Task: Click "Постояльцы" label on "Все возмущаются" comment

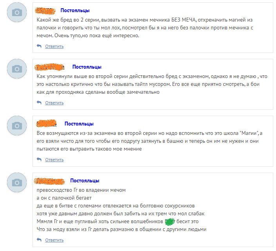Action: click(79, 124)
